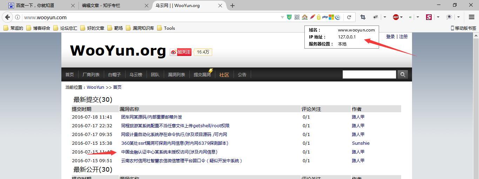Screen dimensions: 479x179
Task: Close the 百度一下 tab
Action: (73, 6)
